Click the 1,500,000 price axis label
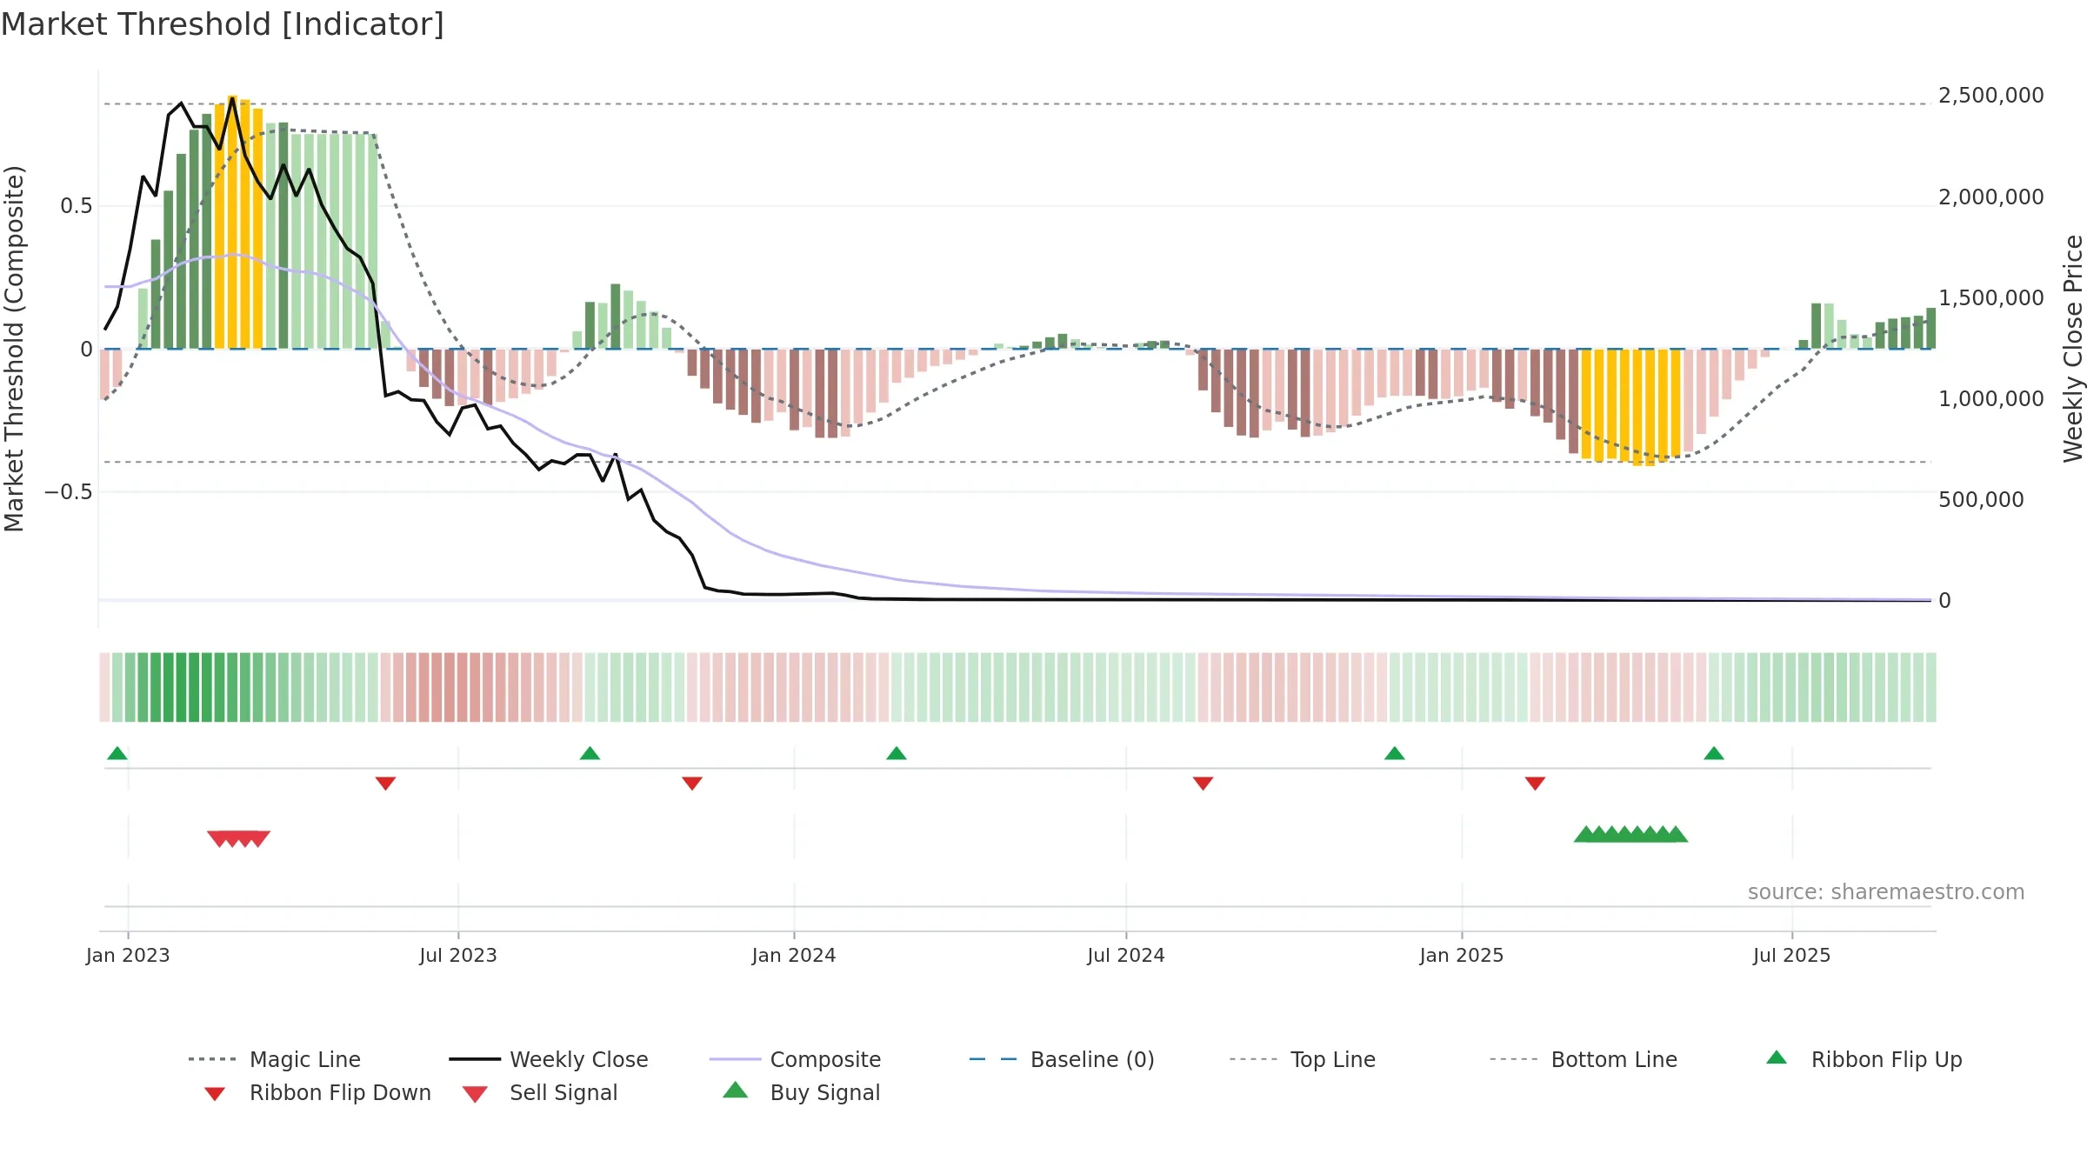Screen dimensions: 2087x1174 pos(1991,298)
